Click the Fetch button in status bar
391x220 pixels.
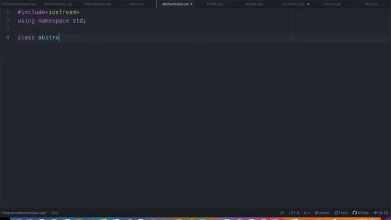(341, 213)
